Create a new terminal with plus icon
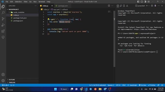The image size is (165, 92). 147,6
